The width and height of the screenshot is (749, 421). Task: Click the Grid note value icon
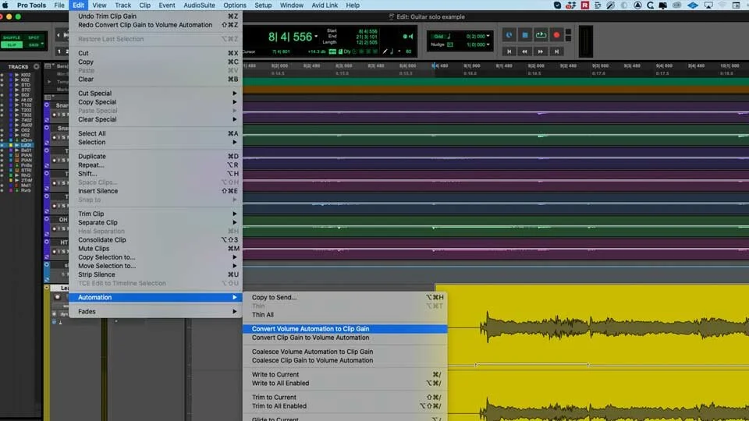[x=449, y=37]
